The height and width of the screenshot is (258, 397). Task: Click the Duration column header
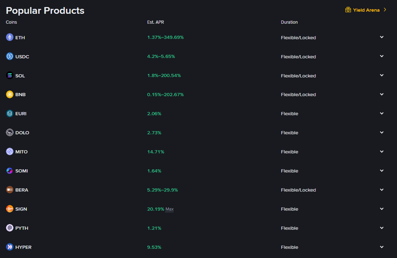point(289,22)
